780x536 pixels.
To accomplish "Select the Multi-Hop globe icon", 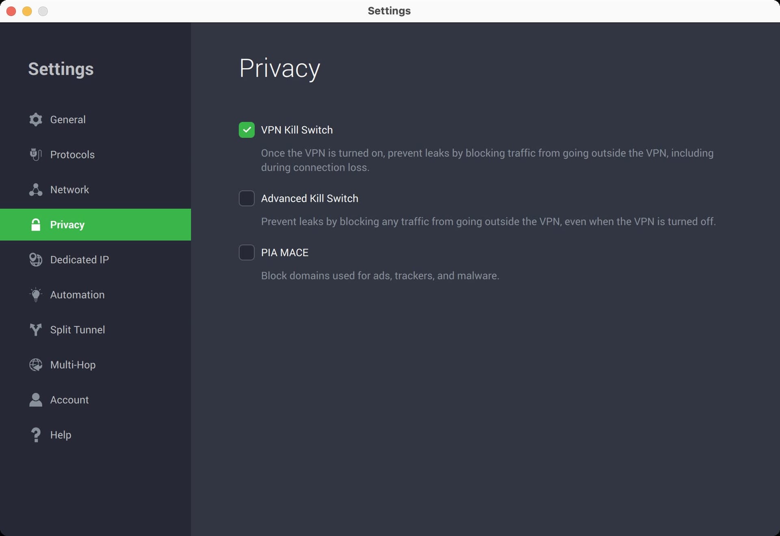I will (x=36, y=365).
